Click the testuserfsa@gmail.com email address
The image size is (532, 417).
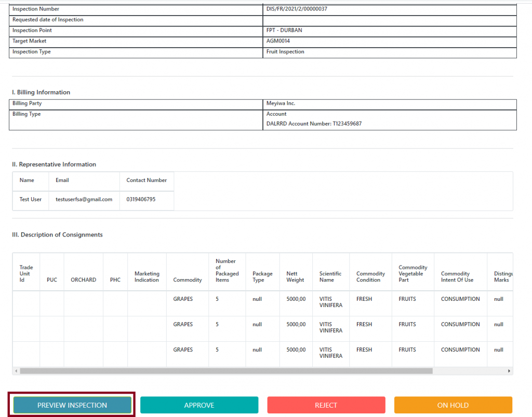tap(84, 199)
